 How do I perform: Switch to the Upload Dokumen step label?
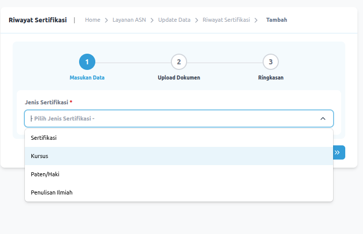point(179,78)
